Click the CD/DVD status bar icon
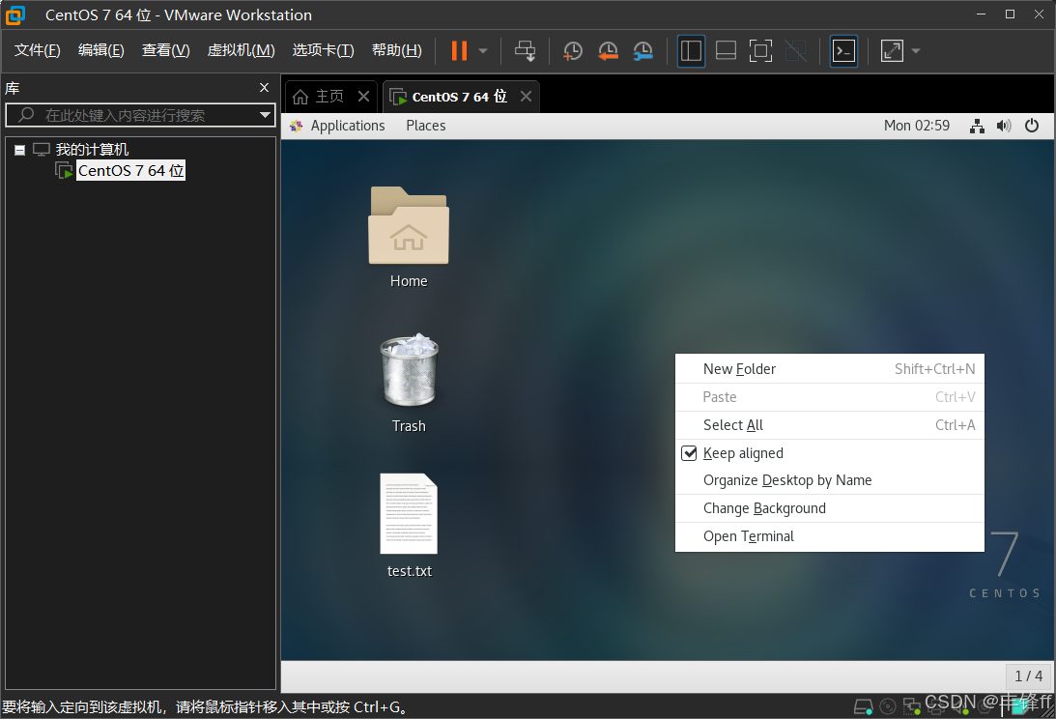This screenshot has height=719, width=1056. (888, 706)
